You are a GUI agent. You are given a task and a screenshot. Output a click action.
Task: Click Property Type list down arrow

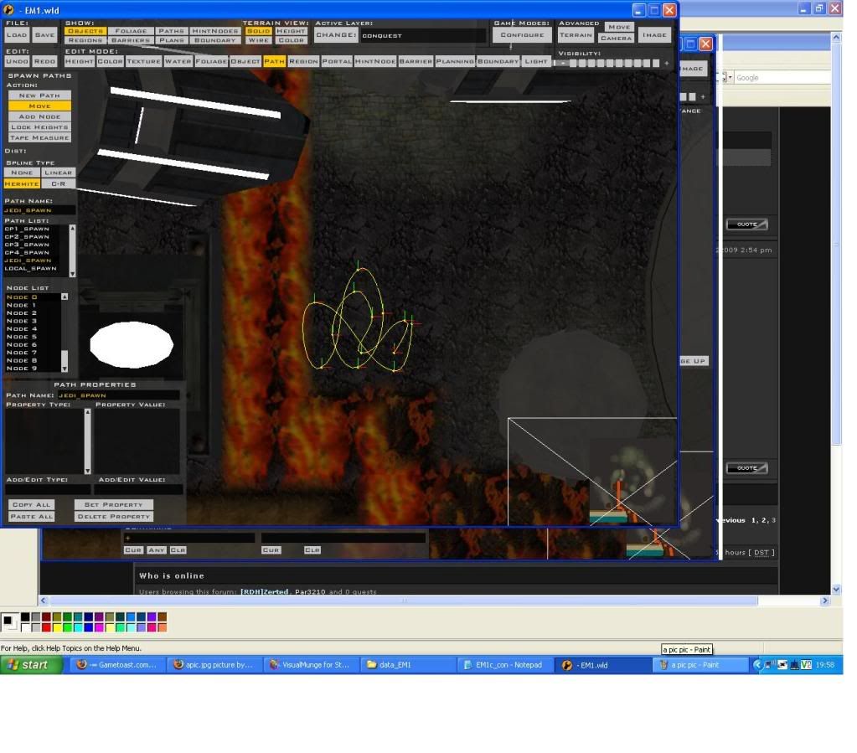[x=87, y=471]
